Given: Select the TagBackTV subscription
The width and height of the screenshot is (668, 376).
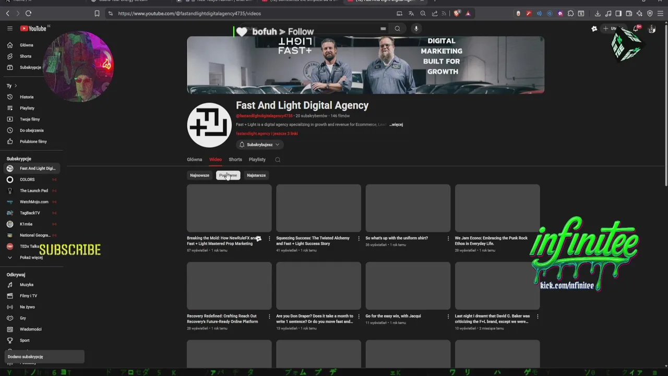Looking at the screenshot, I should click(31, 213).
